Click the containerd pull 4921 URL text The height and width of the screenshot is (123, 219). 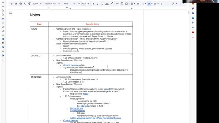tap(85, 41)
